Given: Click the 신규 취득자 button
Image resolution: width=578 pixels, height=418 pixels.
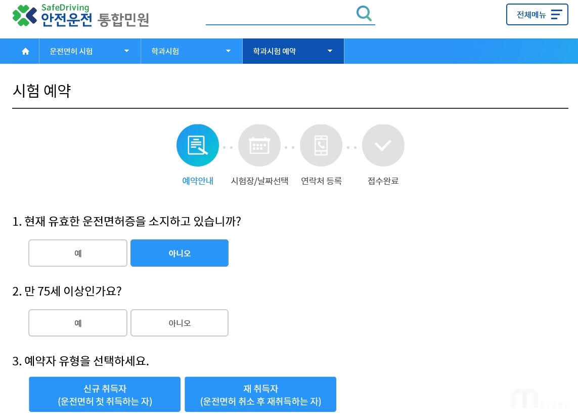Looking at the screenshot, I should [105, 394].
